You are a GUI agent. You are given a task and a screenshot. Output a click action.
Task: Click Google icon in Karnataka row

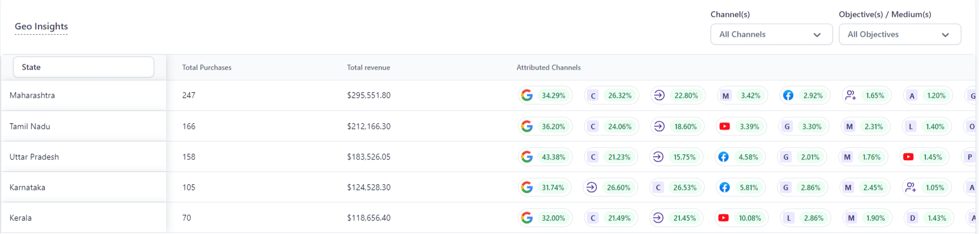tap(527, 187)
